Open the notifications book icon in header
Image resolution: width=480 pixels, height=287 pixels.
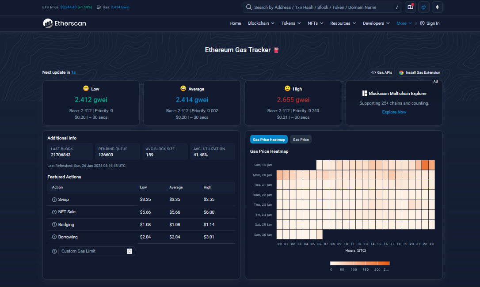(x=410, y=7)
